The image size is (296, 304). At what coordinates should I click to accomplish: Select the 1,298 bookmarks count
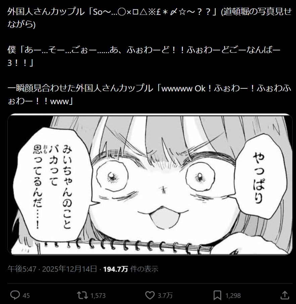click(x=233, y=296)
